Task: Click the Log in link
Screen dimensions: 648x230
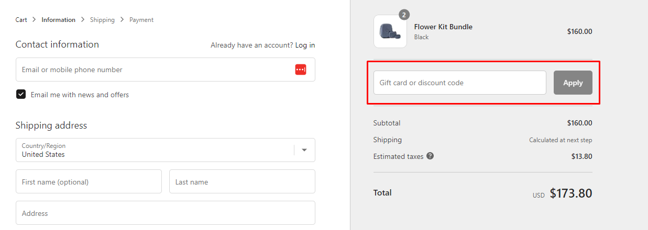Action: pos(305,45)
